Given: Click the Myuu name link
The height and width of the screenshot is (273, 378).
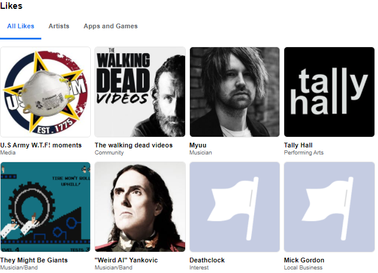Looking at the screenshot, I should (198, 145).
